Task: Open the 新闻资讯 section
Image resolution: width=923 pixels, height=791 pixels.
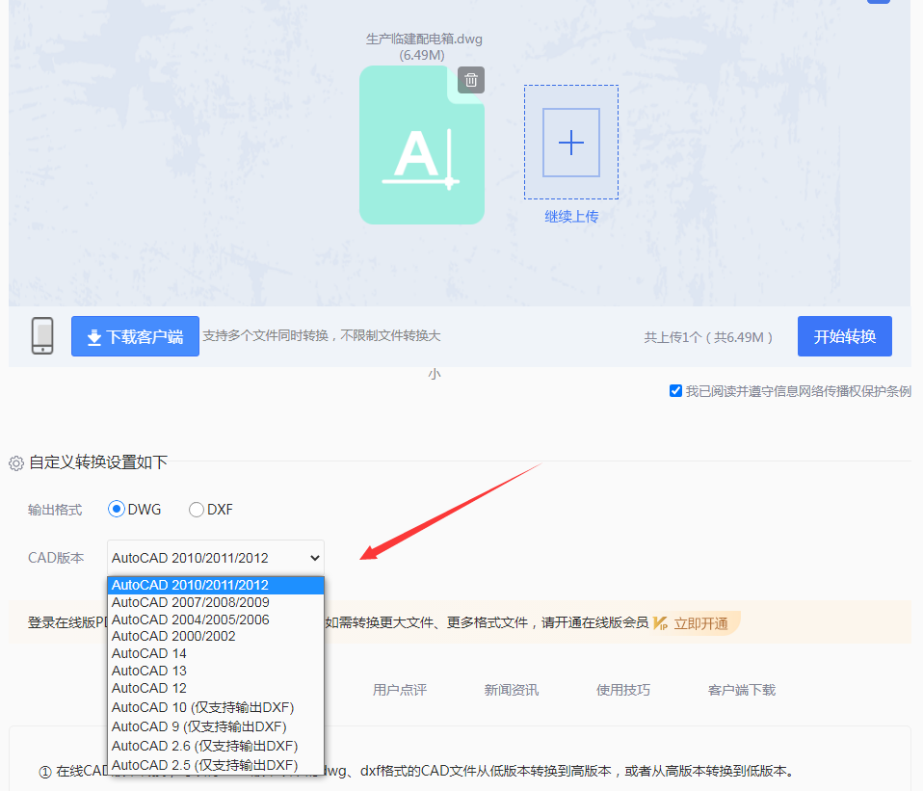Action: [511, 689]
